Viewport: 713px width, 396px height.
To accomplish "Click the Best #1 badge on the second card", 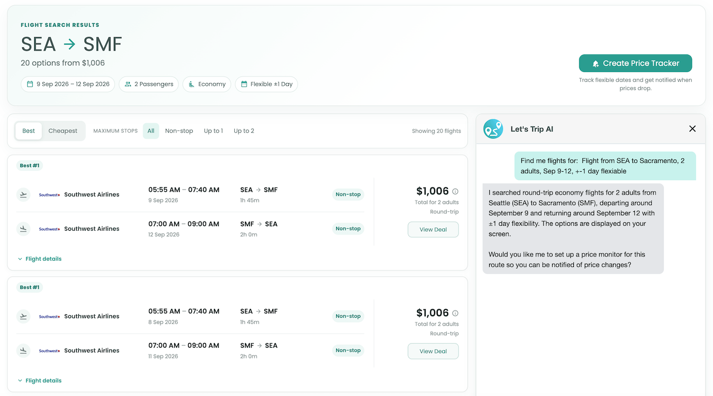I will [x=30, y=287].
